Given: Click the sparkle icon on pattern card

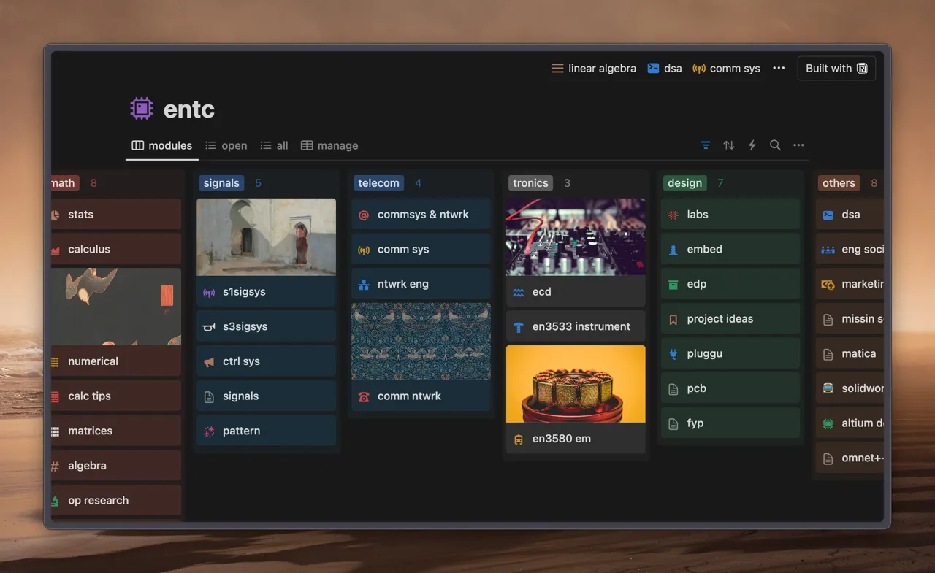Looking at the screenshot, I should click(209, 431).
